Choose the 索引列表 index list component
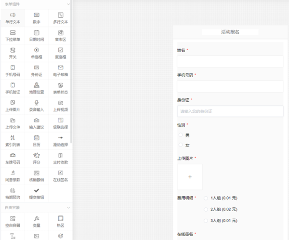This screenshot has height=240, width=289. point(13,141)
